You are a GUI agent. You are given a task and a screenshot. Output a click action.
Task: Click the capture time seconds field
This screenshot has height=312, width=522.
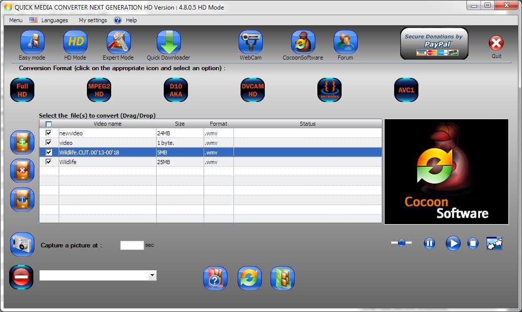pyautogui.click(x=132, y=245)
